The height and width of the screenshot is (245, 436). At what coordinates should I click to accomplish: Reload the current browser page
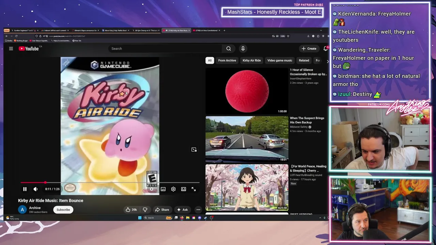tap(16, 36)
